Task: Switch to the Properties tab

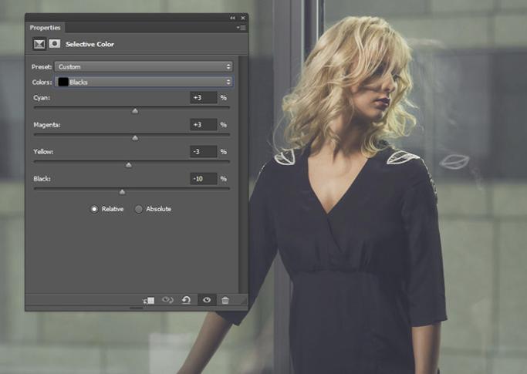Action: [45, 28]
